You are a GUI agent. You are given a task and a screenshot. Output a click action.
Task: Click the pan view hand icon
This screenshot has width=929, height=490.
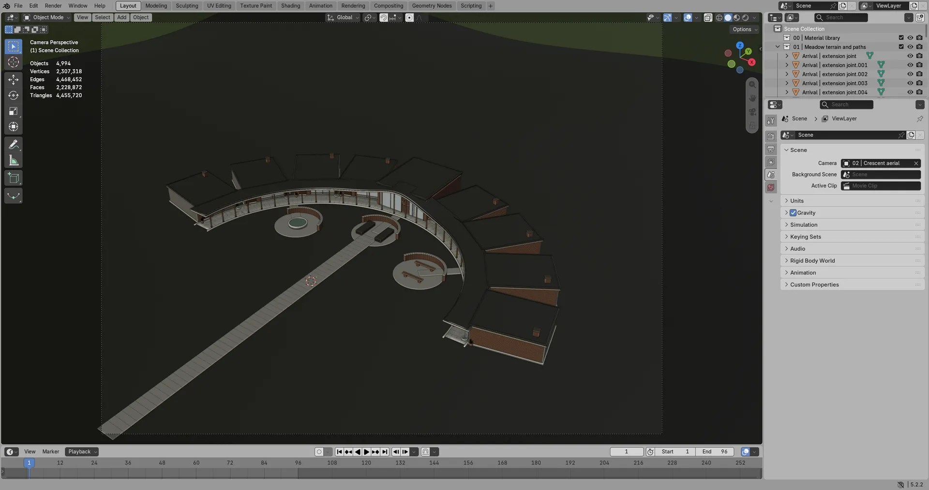[x=752, y=98]
